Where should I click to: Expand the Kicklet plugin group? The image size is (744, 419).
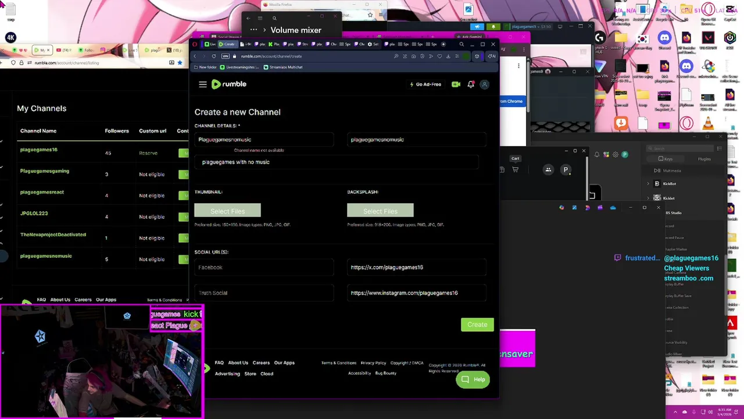[649, 198]
